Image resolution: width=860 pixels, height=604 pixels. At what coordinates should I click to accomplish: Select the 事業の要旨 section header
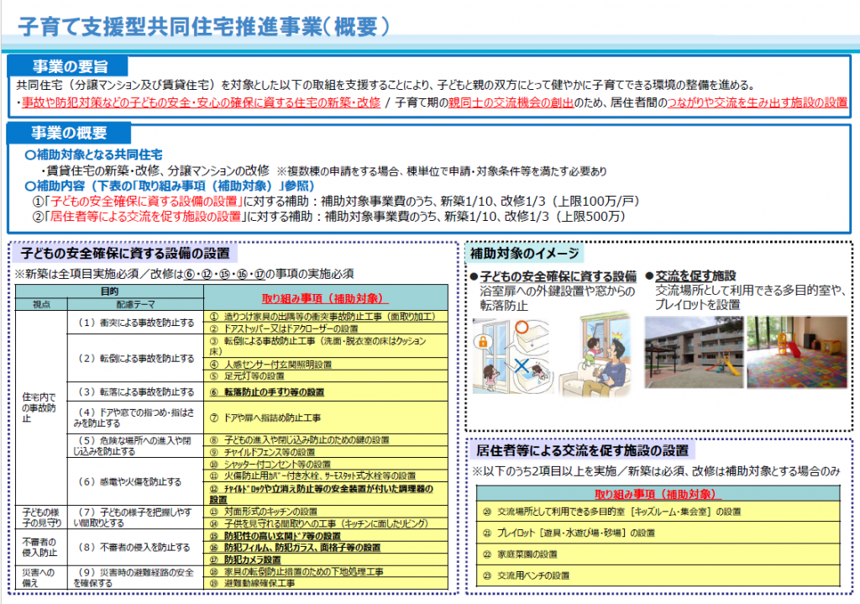(68, 66)
